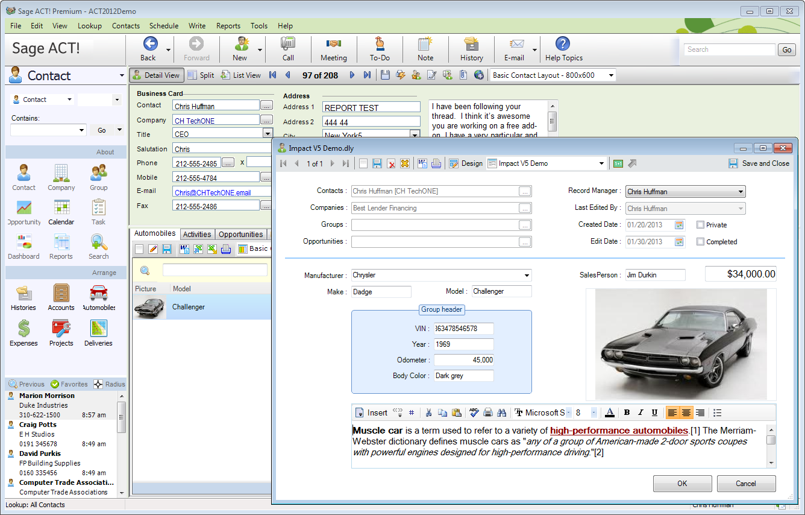Click the search Go button at top right

(787, 50)
